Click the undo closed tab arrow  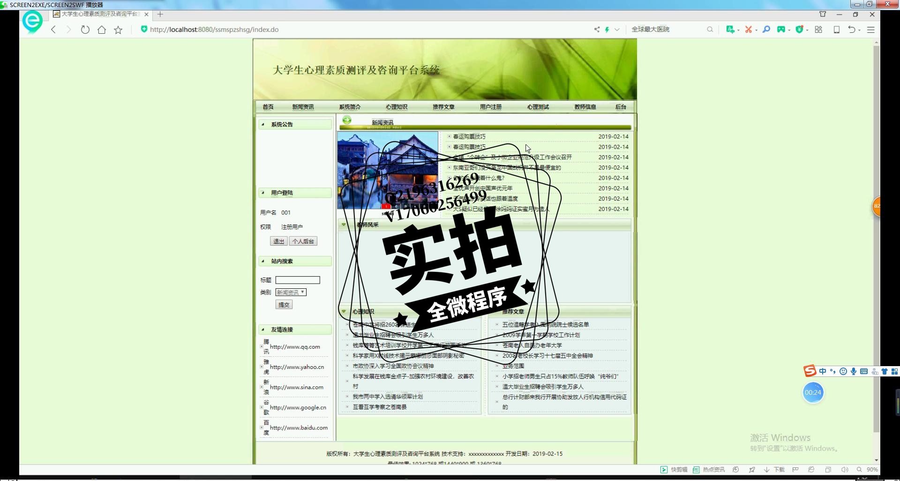852,30
